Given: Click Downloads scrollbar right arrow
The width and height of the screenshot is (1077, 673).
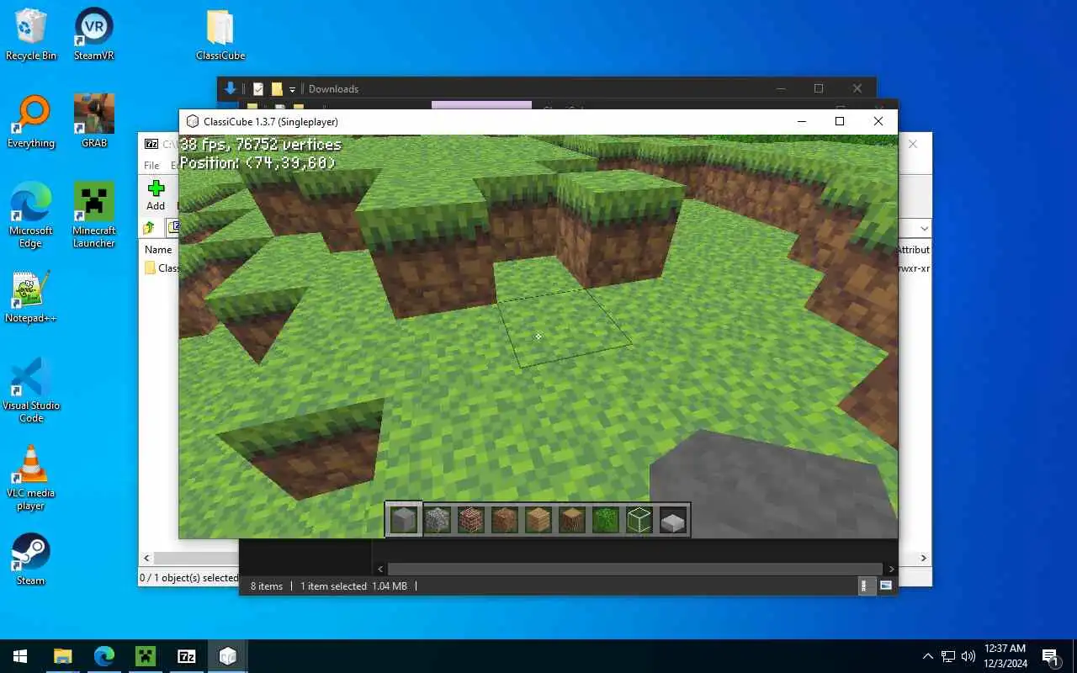Looking at the screenshot, I should coord(891,570).
